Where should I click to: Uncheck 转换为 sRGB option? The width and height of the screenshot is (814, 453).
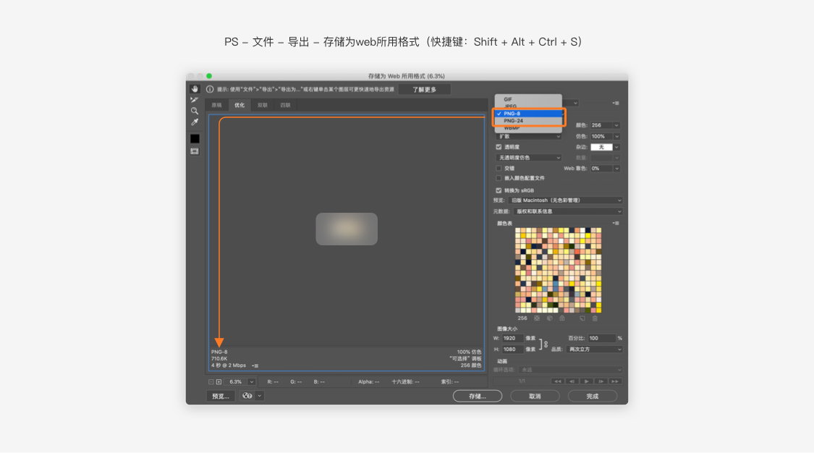coord(499,190)
